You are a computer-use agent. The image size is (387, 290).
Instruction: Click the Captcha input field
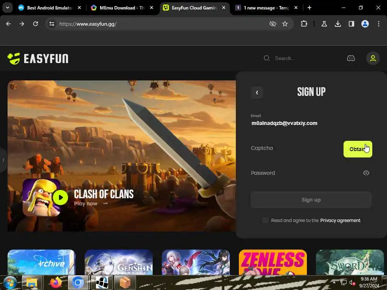click(296, 148)
